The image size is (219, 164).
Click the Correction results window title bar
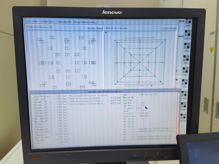(x=105, y=92)
